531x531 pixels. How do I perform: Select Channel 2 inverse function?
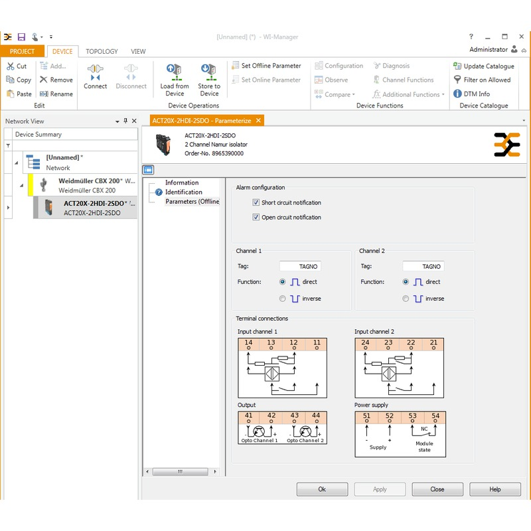406,298
